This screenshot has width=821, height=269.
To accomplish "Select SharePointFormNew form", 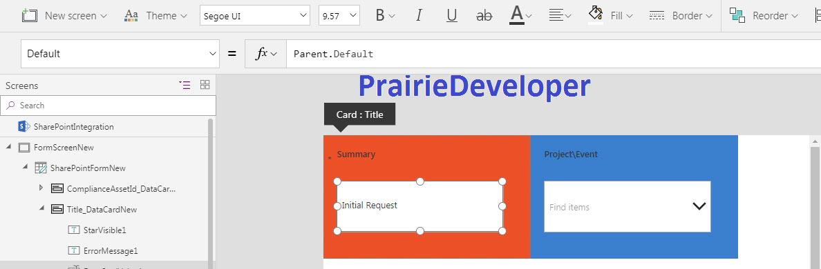I will [88, 168].
